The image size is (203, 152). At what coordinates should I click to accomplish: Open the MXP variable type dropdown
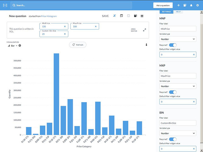tap(178, 86)
